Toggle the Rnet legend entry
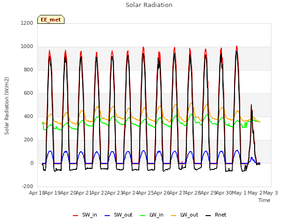The height and width of the screenshot is (224, 299). click(216, 215)
